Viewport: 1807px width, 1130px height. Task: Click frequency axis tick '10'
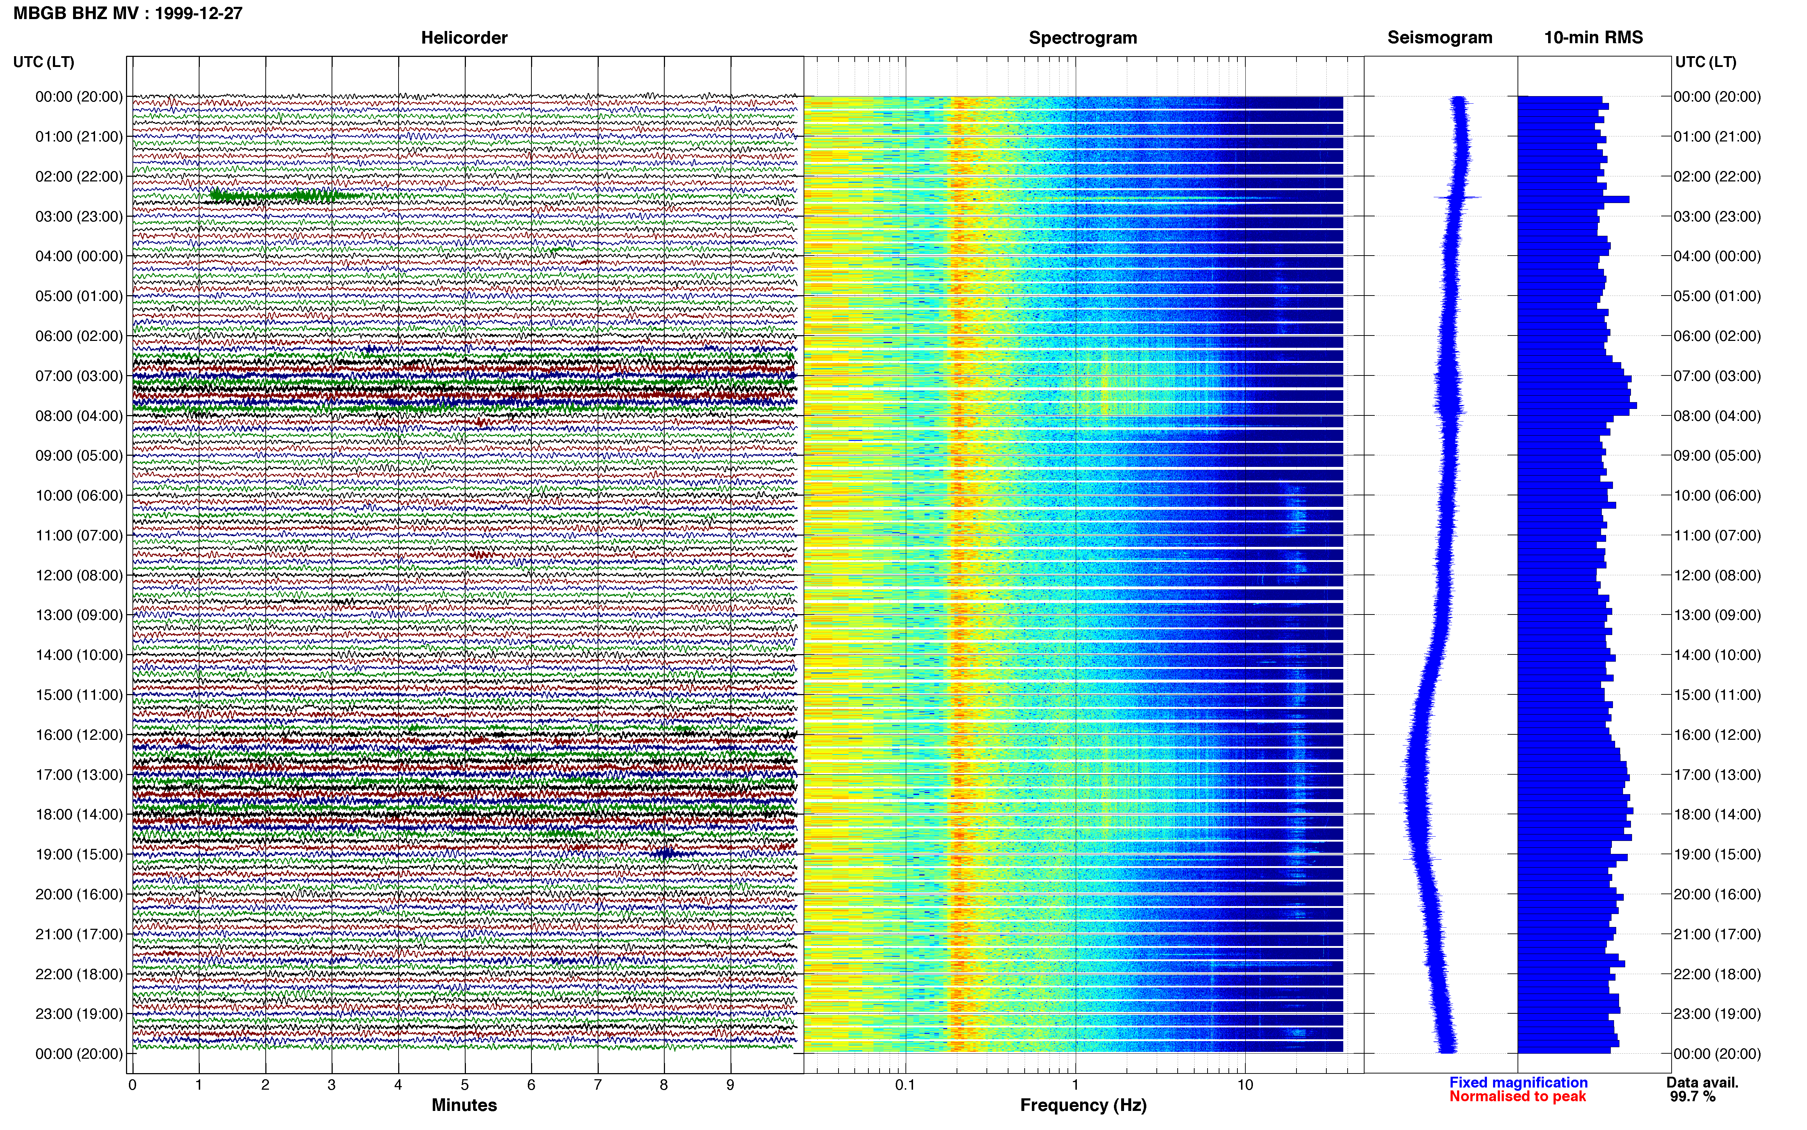[1245, 1085]
